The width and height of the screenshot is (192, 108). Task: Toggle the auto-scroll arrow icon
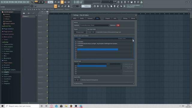coord(59,6)
